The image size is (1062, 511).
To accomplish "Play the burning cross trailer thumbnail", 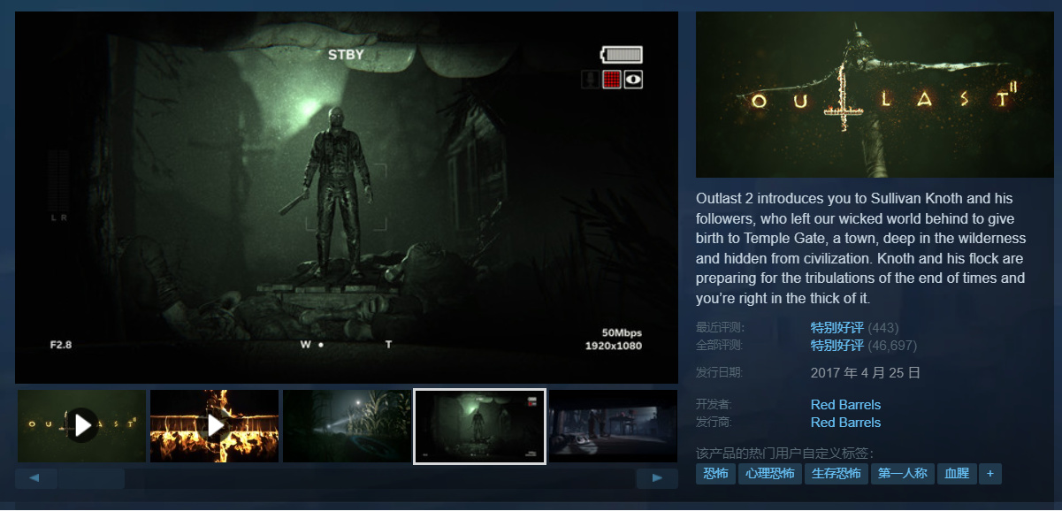I will (214, 426).
